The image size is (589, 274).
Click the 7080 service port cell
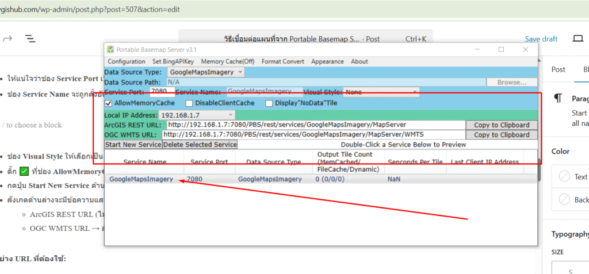(194, 179)
